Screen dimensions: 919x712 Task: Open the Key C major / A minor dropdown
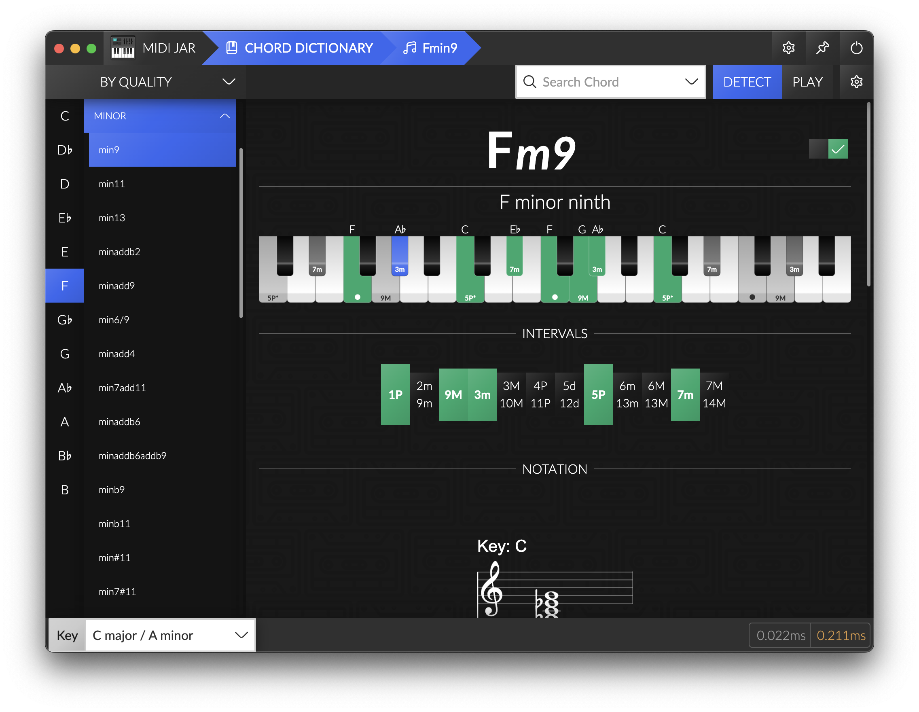click(170, 635)
